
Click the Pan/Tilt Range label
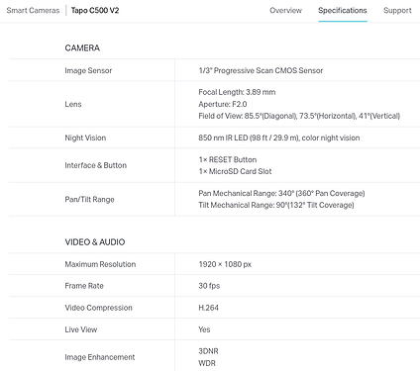pos(89,200)
